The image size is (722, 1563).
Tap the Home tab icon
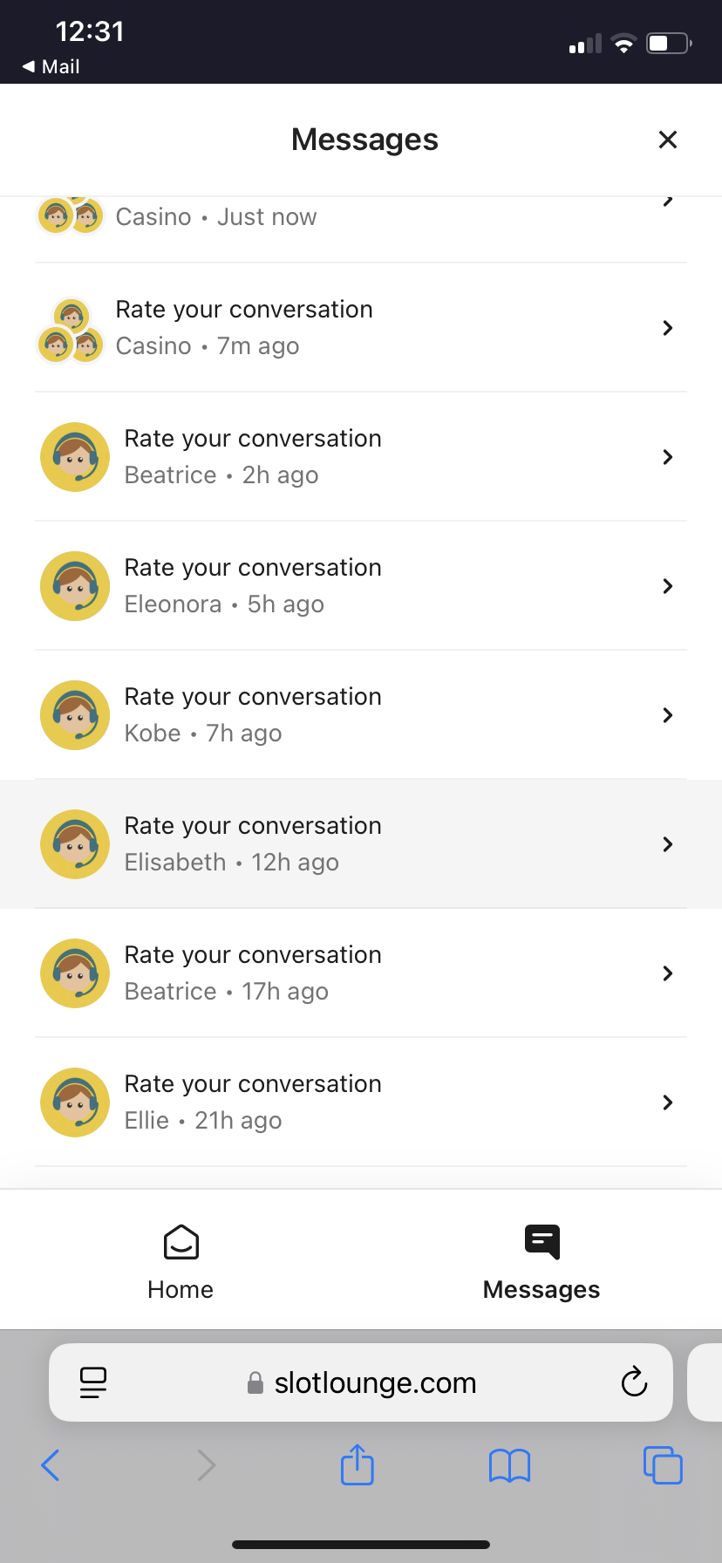click(180, 1243)
